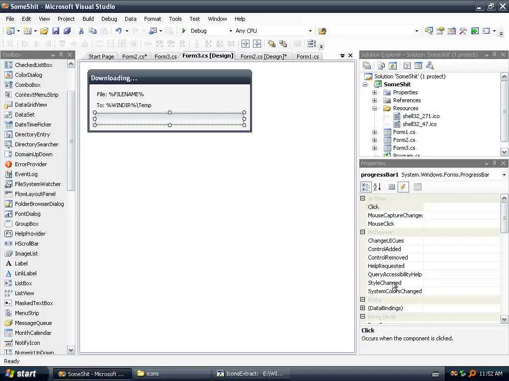Click the Navigate Backward icon
Viewport: 509px width, 381px height.
click(153, 31)
